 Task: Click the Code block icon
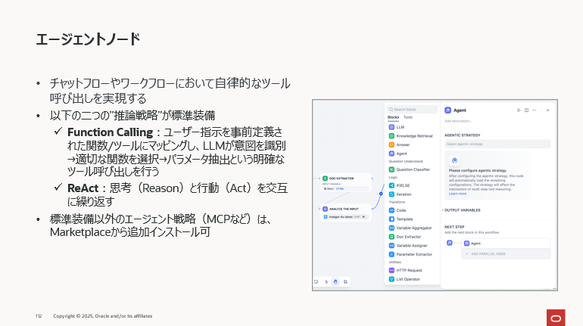(391, 210)
